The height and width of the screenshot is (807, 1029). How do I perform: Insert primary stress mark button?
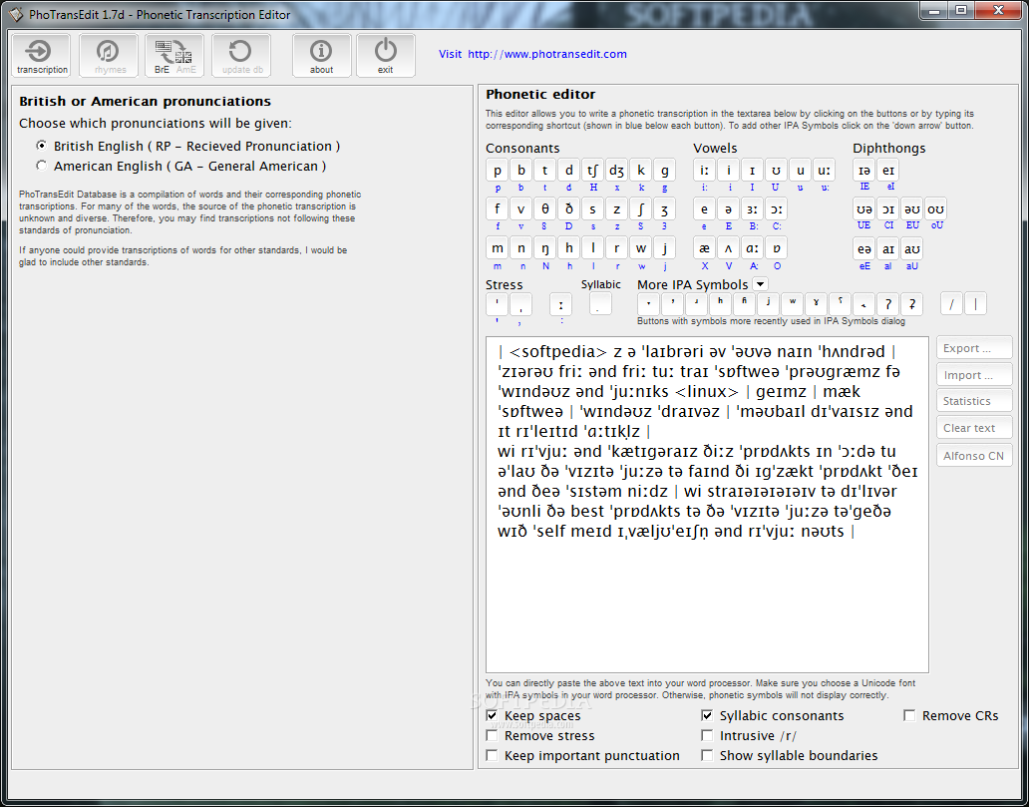tap(497, 304)
